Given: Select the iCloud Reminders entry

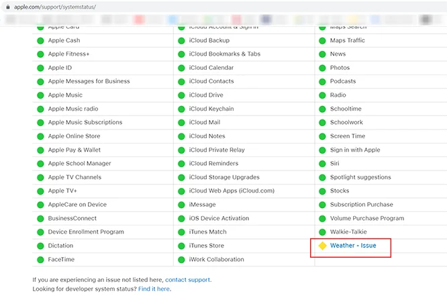Looking at the screenshot, I should (x=213, y=163).
